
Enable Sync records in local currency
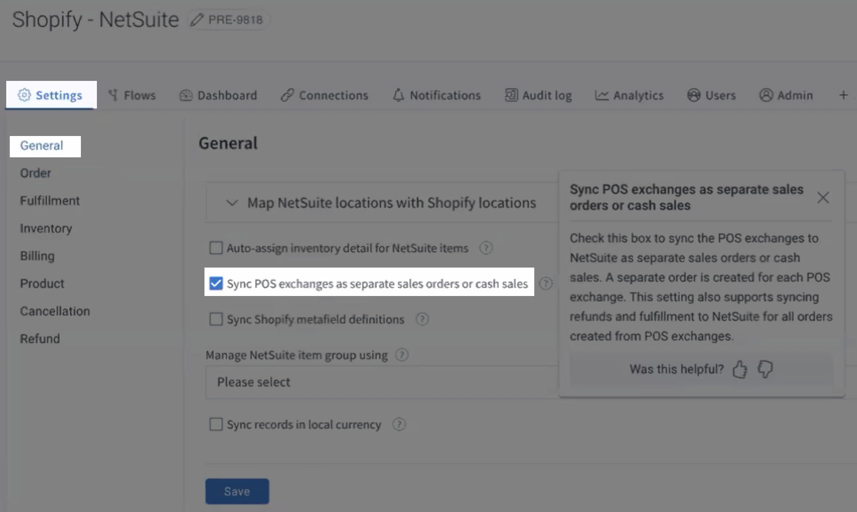[216, 424]
